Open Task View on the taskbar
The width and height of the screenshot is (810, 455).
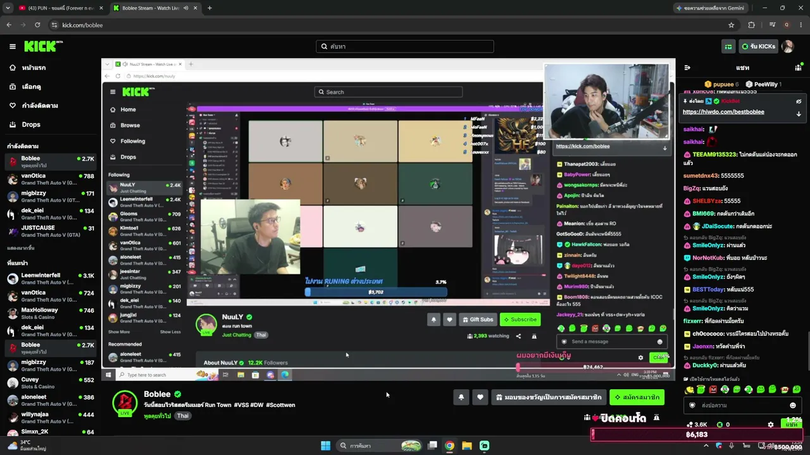tap(432, 446)
